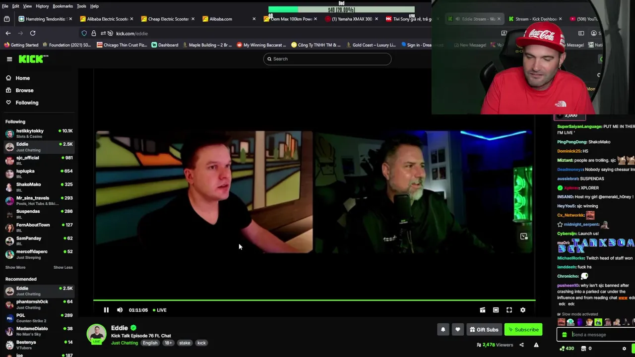Open the Getting Started bookmark
This screenshot has height=357, width=635.
click(21, 45)
